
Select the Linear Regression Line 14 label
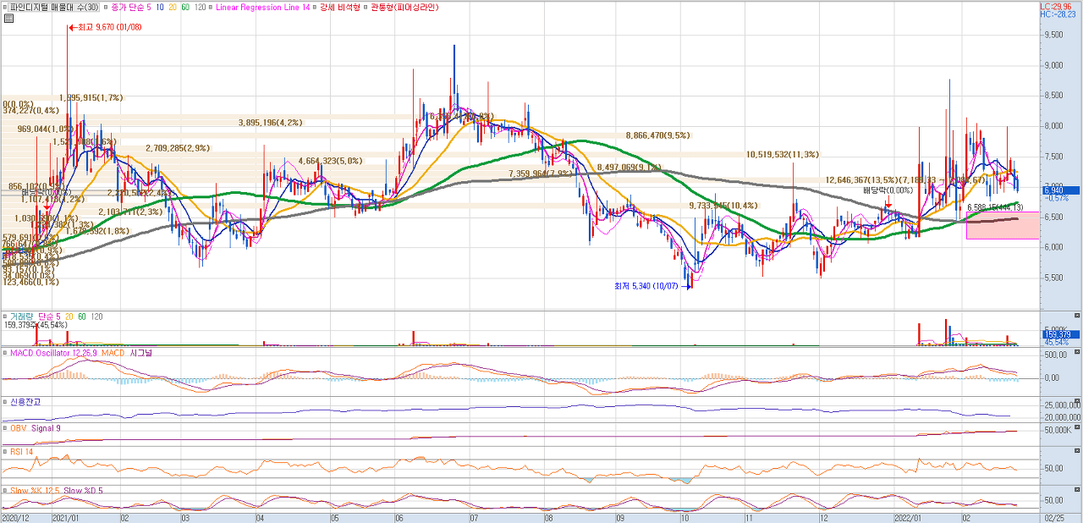262,7
